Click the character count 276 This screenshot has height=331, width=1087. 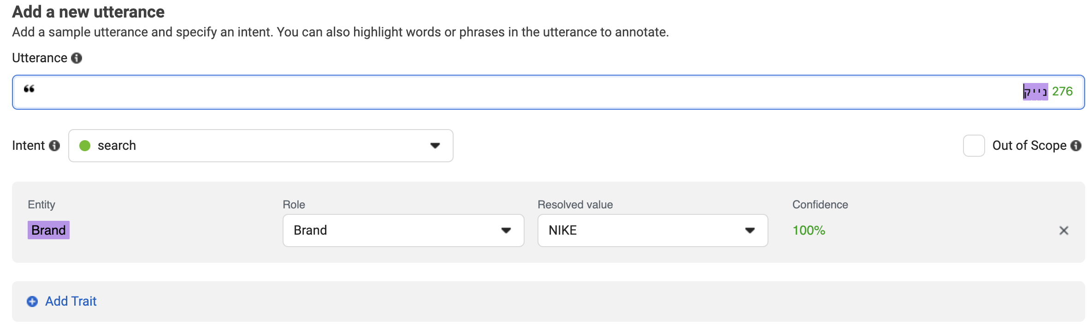coord(1063,91)
